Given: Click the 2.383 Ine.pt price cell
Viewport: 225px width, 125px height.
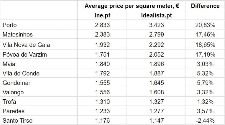Looking at the screenshot, I should point(102,34).
